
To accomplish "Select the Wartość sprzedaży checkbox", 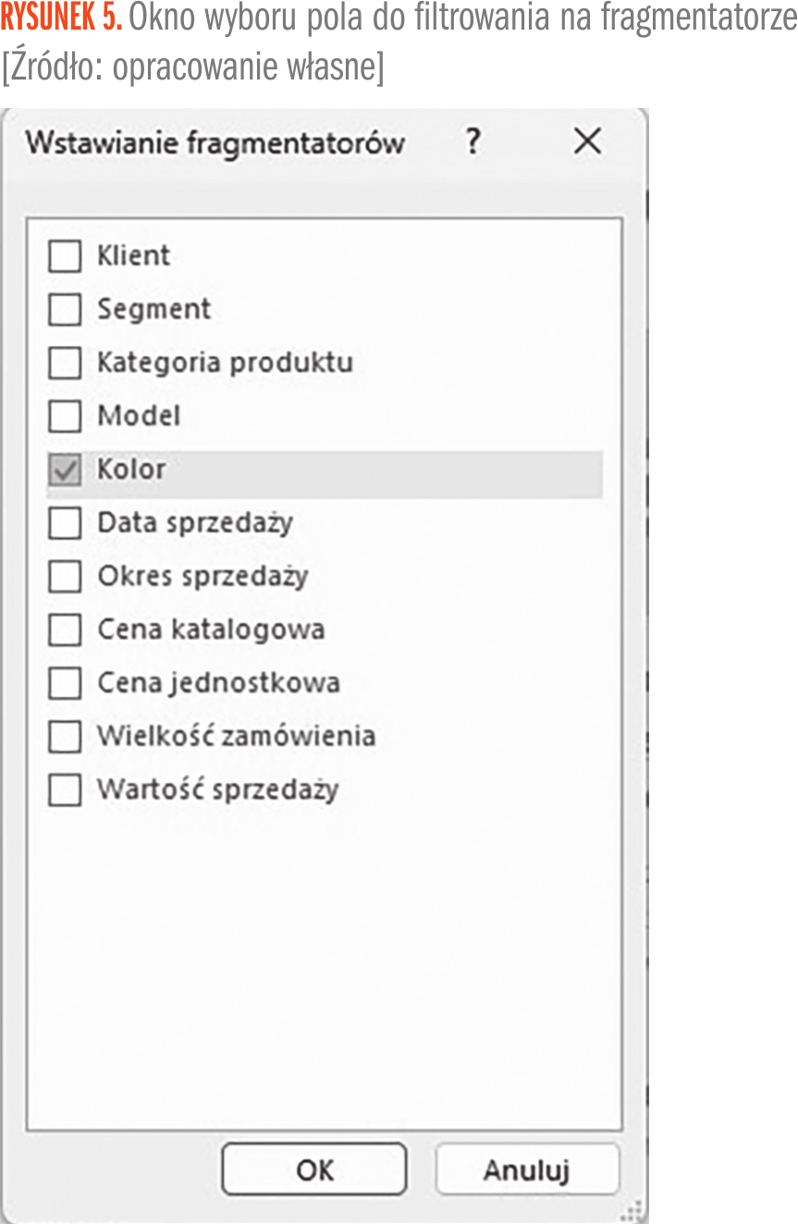I will click(x=65, y=791).
